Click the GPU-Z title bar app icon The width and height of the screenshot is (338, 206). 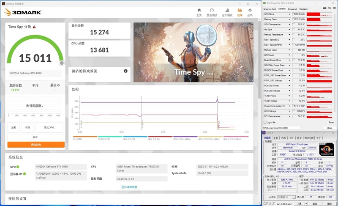point(264,3)
